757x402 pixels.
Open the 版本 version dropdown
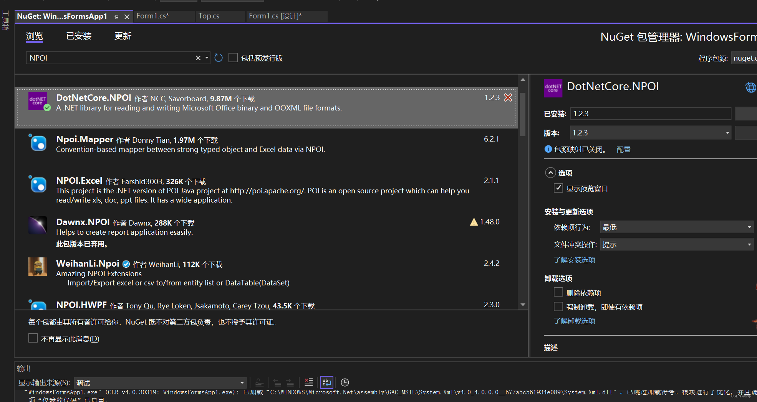point(727,132)
